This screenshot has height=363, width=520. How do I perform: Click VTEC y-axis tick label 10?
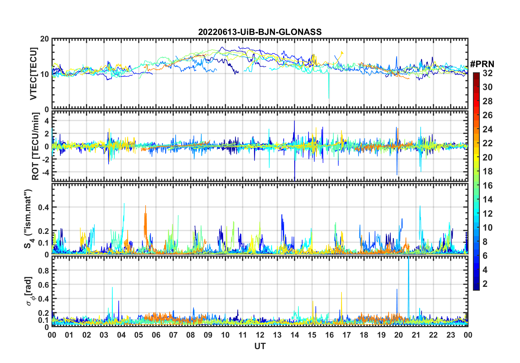point(45,74)
